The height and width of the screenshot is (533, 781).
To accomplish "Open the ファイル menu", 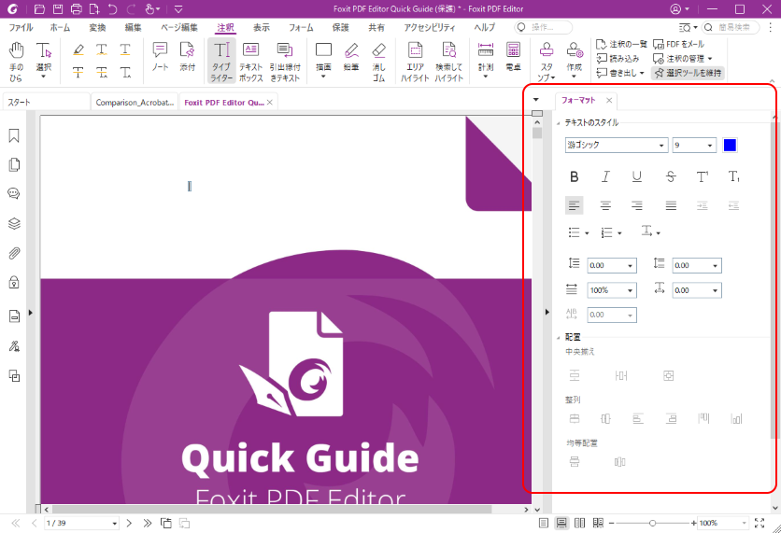I will pos(21,27).
